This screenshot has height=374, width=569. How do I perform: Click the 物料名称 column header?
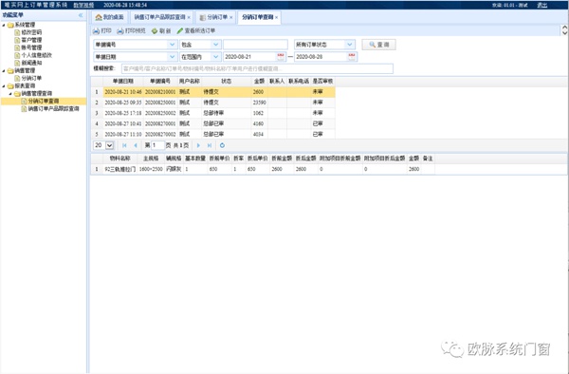click(x=120, y=159)
